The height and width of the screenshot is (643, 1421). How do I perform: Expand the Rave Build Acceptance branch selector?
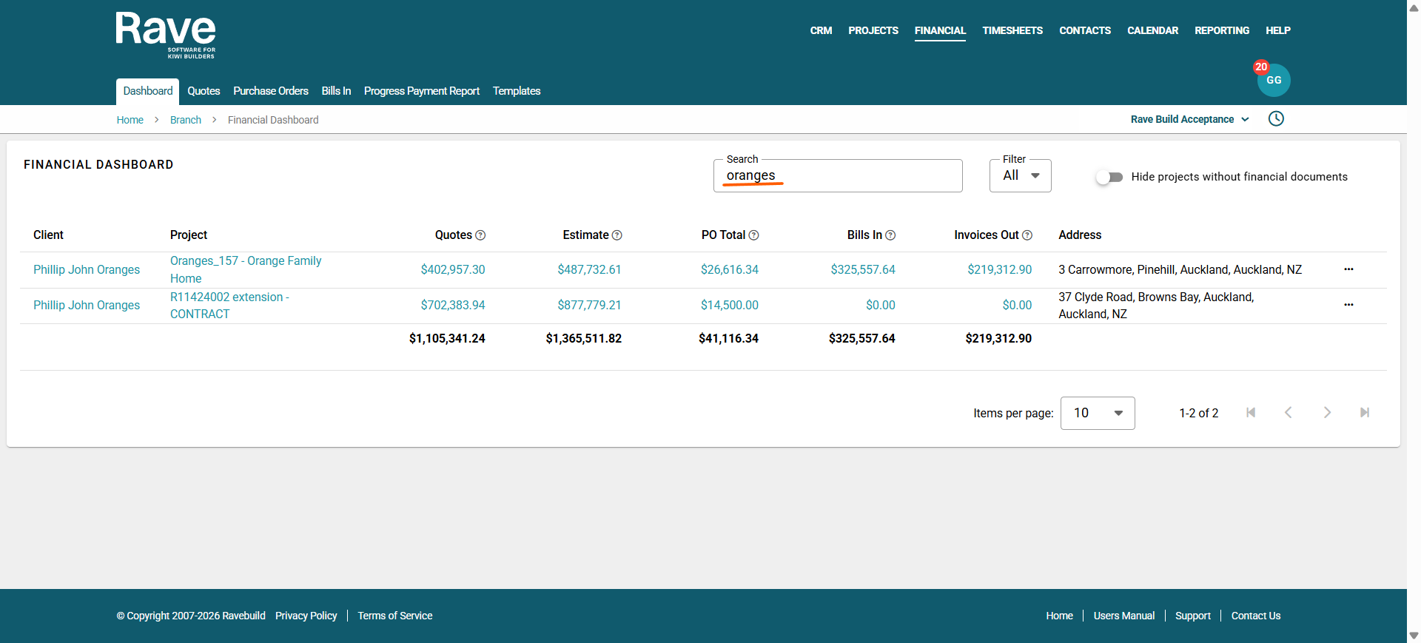click(x=1189, y=119)
